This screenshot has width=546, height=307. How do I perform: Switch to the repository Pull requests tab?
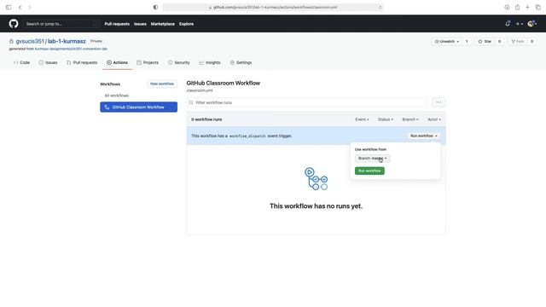[x=82, y=62]
